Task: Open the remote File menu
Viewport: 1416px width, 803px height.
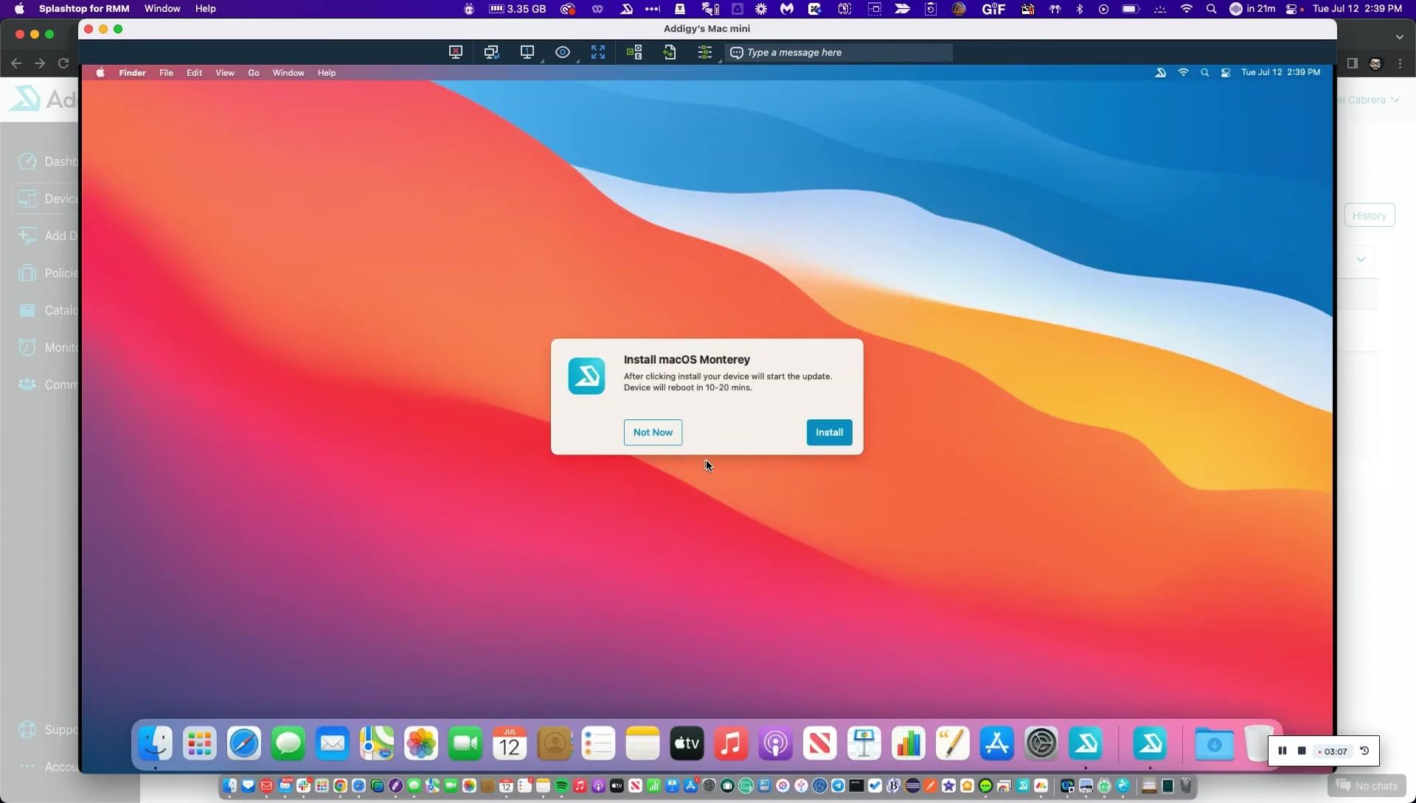Action: [166, 73]
